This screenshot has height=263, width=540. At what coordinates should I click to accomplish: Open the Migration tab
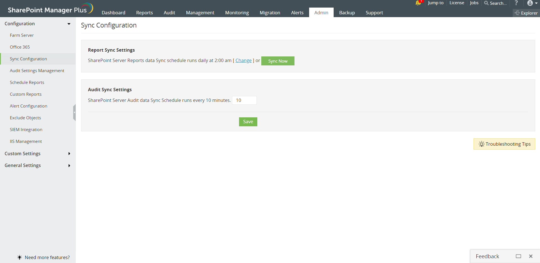pos(270,13)
